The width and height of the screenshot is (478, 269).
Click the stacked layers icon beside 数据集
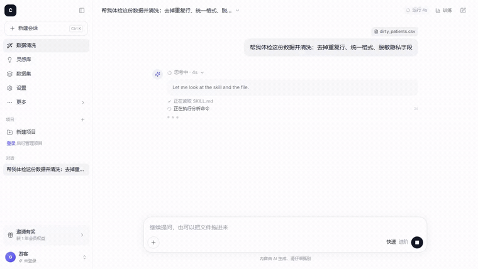(x=10, y=74)
